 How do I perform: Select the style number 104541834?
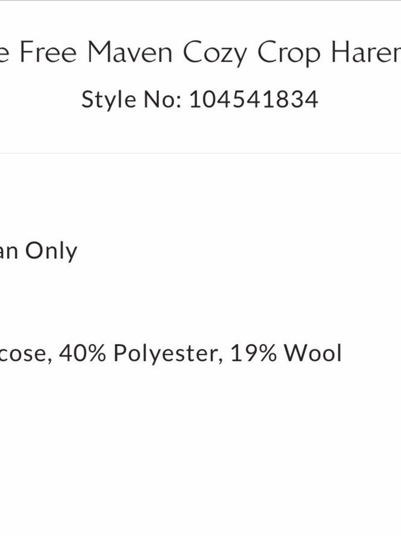coord(254,99)
